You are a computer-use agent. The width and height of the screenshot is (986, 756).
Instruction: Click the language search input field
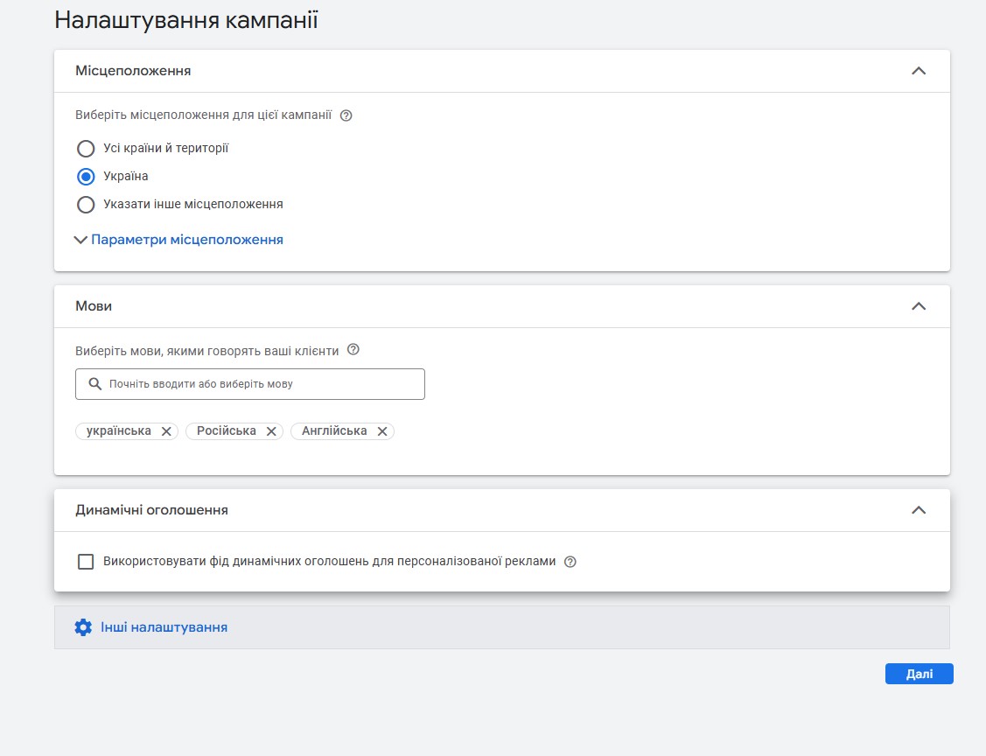tap(262, 384)
